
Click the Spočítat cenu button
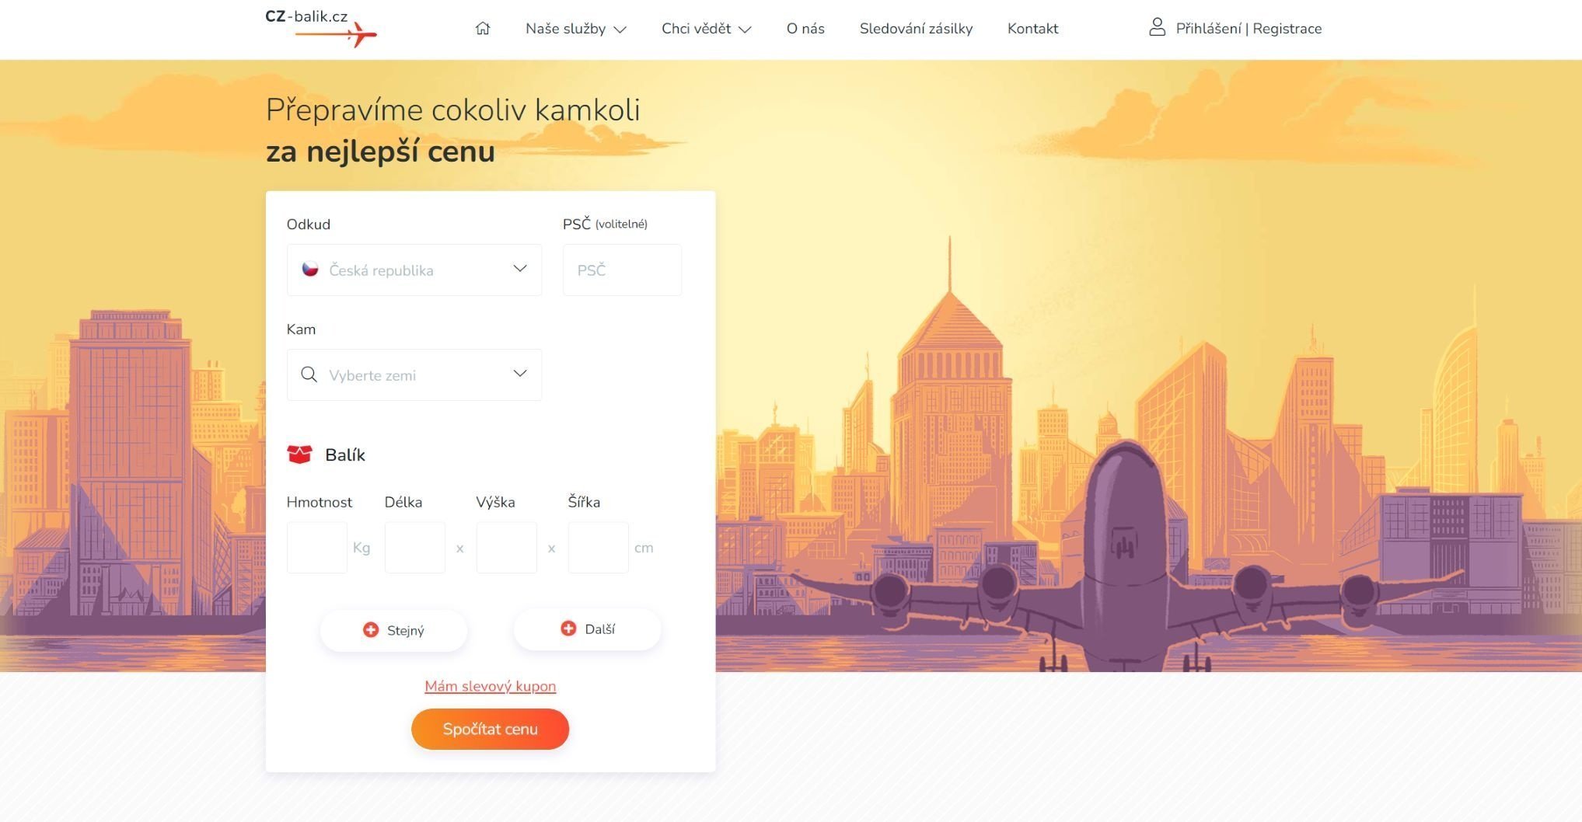[x=491, y=729]
